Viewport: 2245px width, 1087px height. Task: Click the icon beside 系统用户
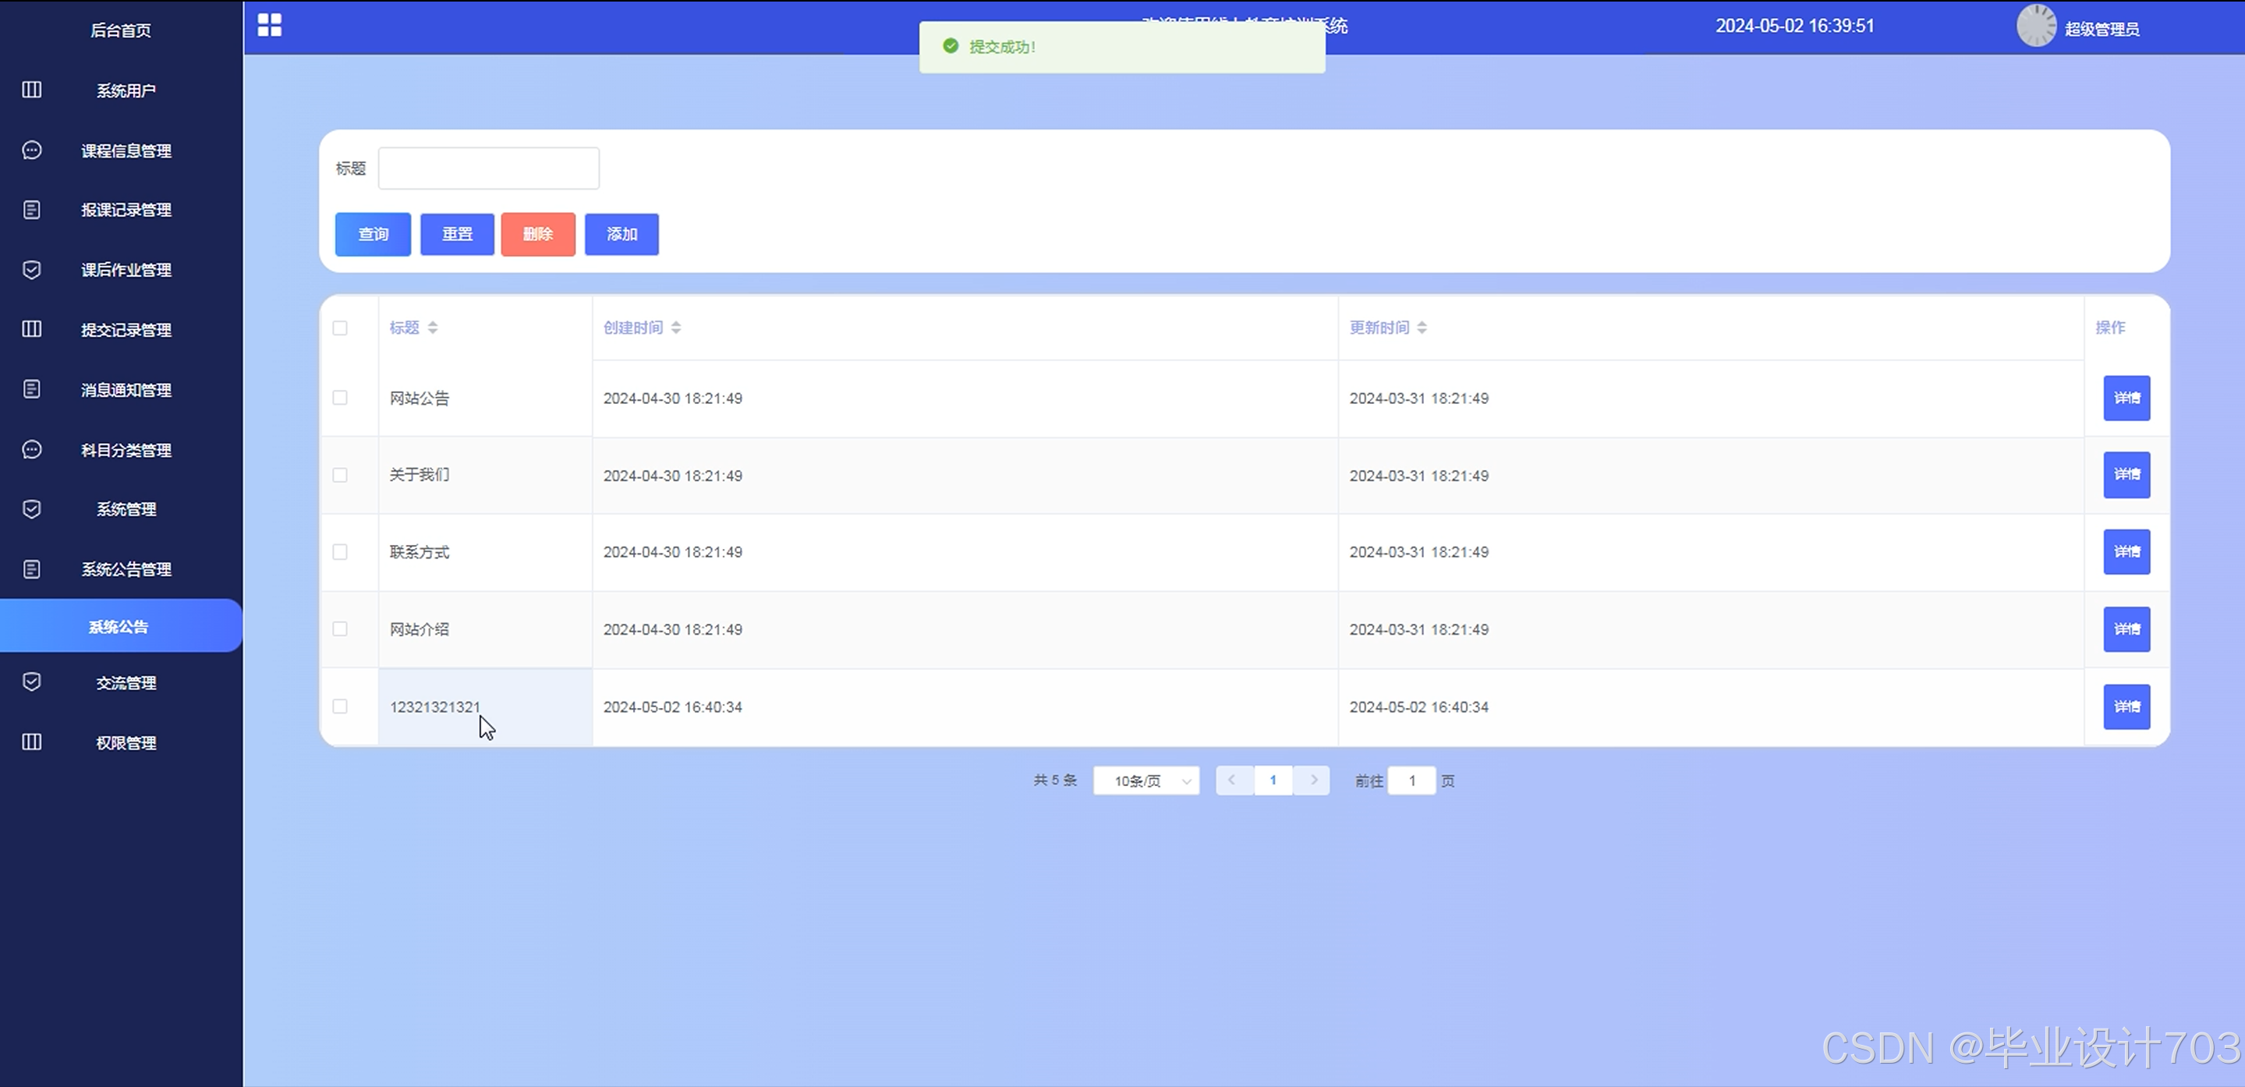point(31,90)
